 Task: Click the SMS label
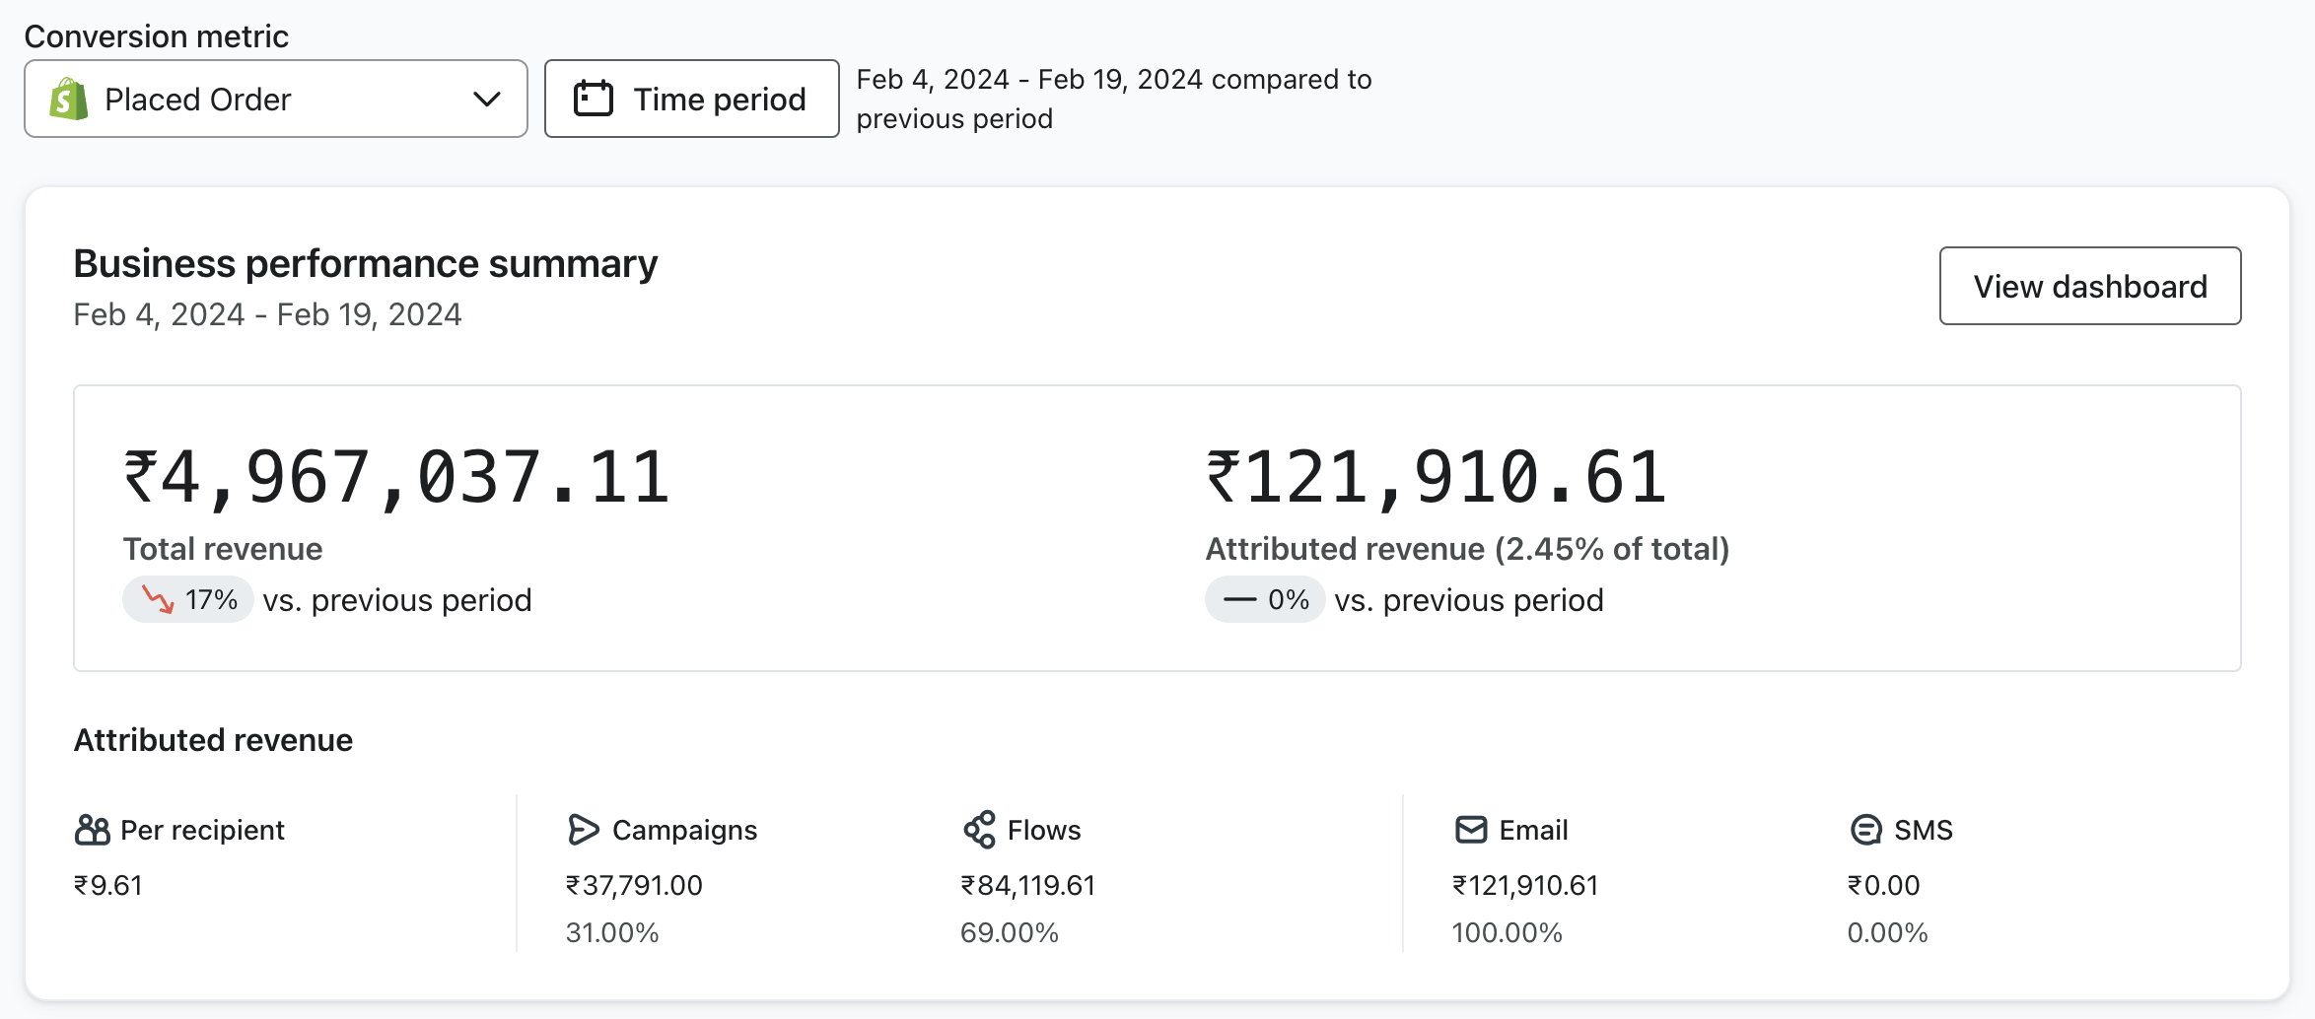tap(1924, 830)
